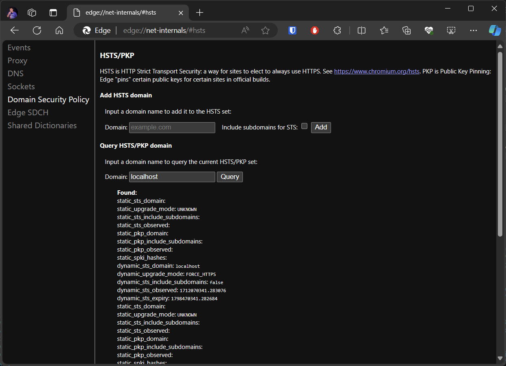Image resolution: width=506 pixels, height=366 pixels.
Task: Open the Favorites list
Action: (x=384, y=30)
